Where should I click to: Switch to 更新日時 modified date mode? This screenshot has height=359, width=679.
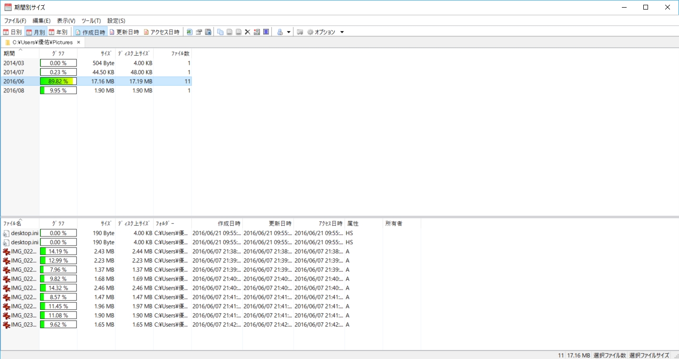pyautogui.click(x=124, y=32)
